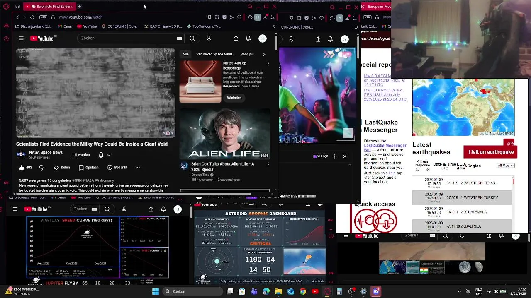The image size is (531, 298).
Task: Click Delen to share the video
Action: [x=61, y=168]
